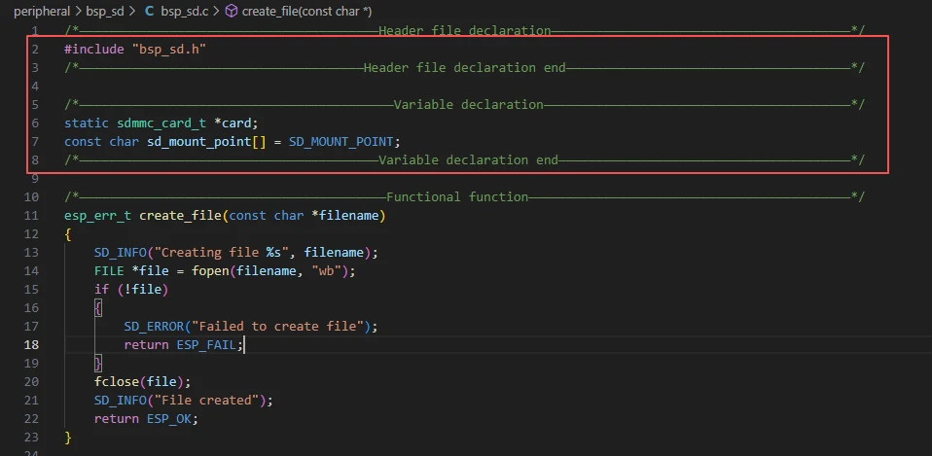Click the highlighted closing brace on line 19
This screenshot has height=456, width=932.
(x=98, y=363)
